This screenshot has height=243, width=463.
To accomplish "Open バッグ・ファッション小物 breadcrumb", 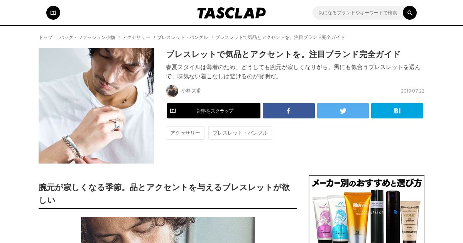I will tap(87, 37).
